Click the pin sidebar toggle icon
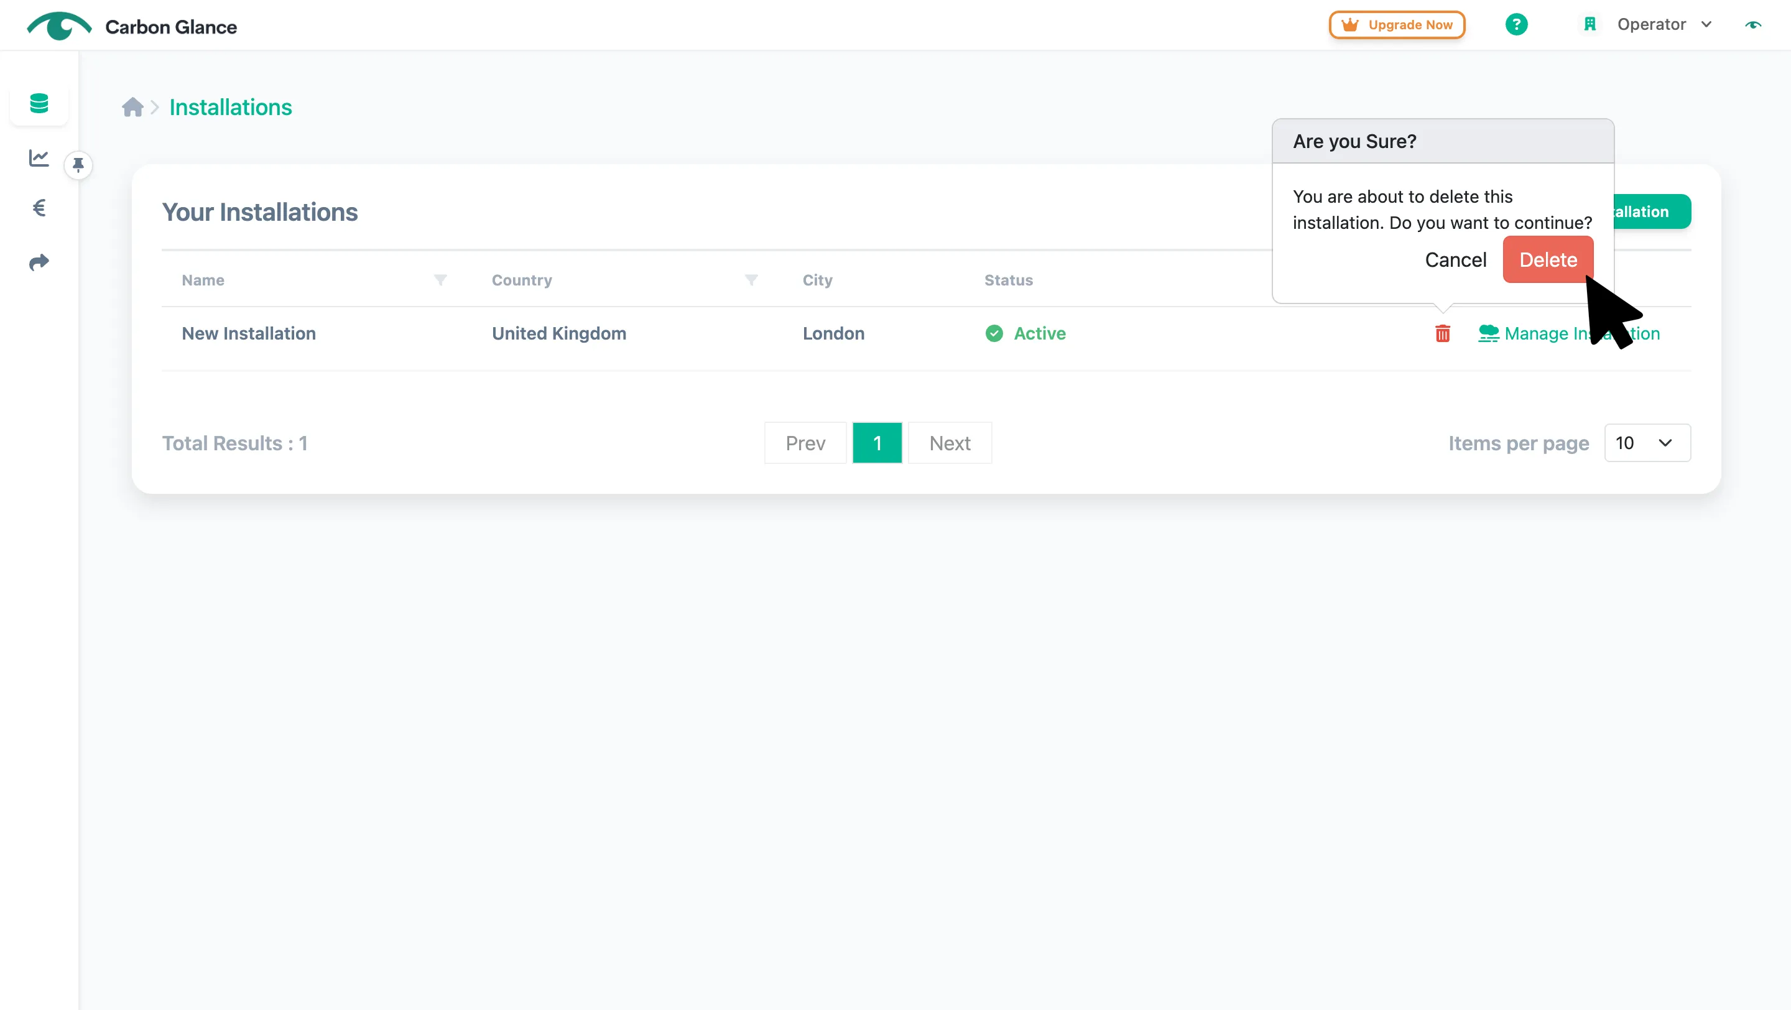The height and width of the screenshot is (1010, 1791). [78, 165]
